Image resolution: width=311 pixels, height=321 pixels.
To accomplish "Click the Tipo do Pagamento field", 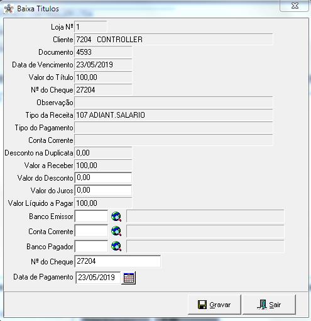I will (173, 128).
